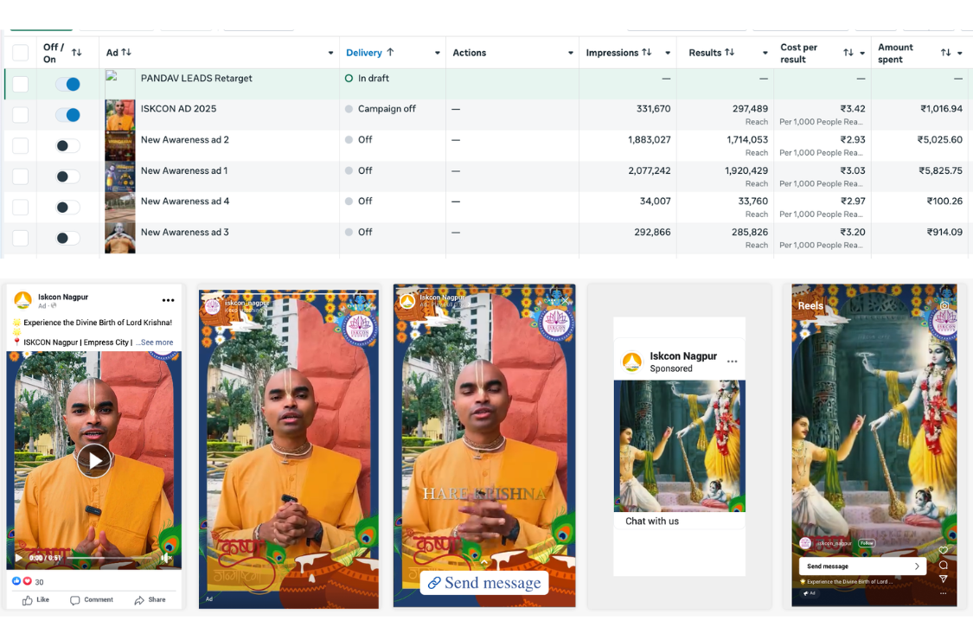Sort by the Cost per result column header

pyautogui.click(x=799, y=53)
